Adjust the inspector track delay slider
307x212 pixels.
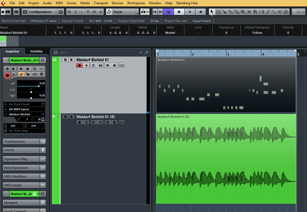click(31, 98)
